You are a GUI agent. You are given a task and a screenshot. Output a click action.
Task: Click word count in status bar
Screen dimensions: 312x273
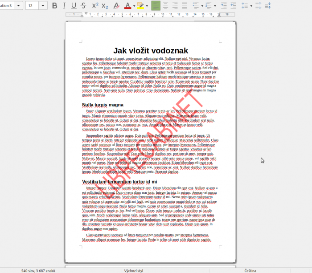pos(38,271)
